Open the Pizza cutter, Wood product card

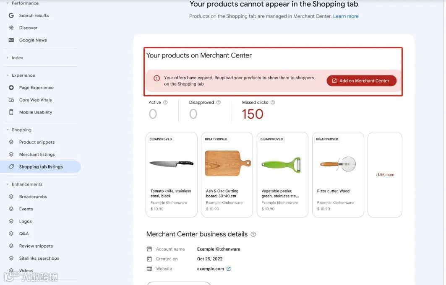coord(338,175)
